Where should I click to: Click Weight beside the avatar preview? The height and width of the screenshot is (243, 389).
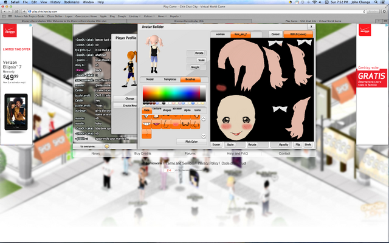(195, 67)
